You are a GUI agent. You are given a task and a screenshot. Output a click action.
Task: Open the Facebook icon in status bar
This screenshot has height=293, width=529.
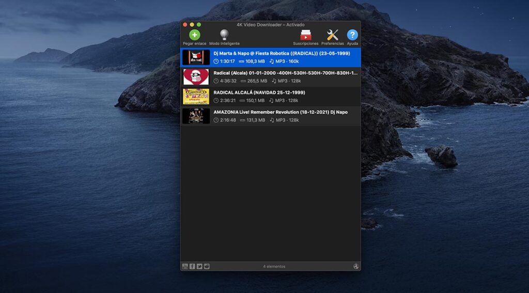192,266
